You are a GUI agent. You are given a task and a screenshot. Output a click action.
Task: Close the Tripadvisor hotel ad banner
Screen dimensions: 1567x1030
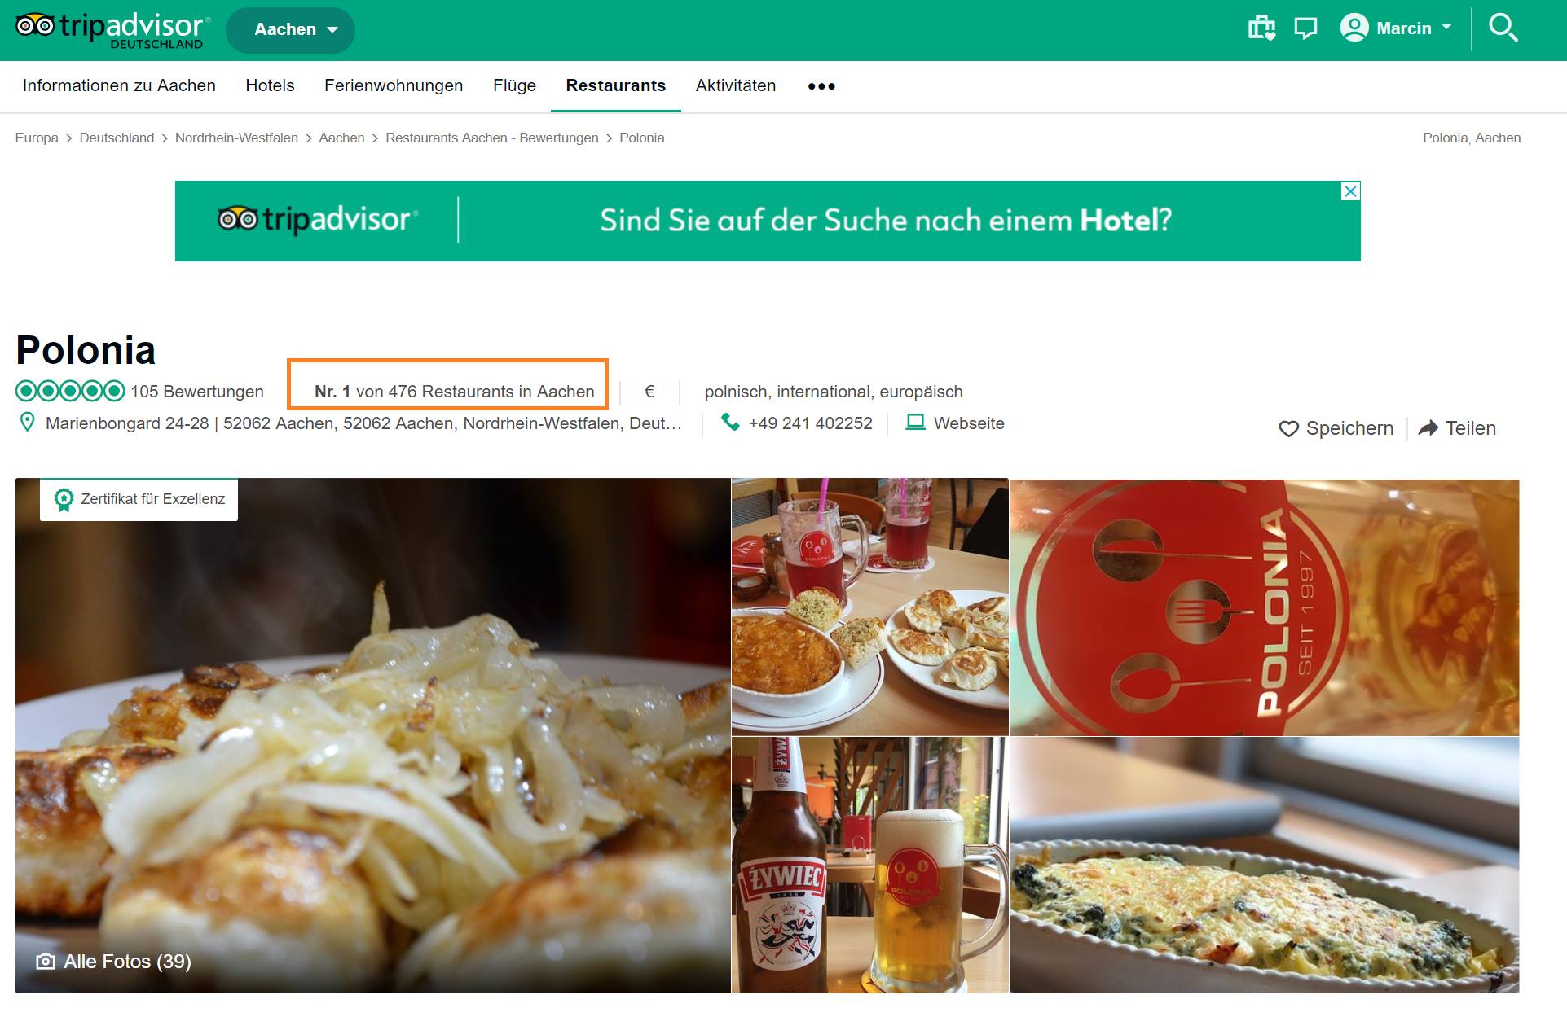point(1350,191)
